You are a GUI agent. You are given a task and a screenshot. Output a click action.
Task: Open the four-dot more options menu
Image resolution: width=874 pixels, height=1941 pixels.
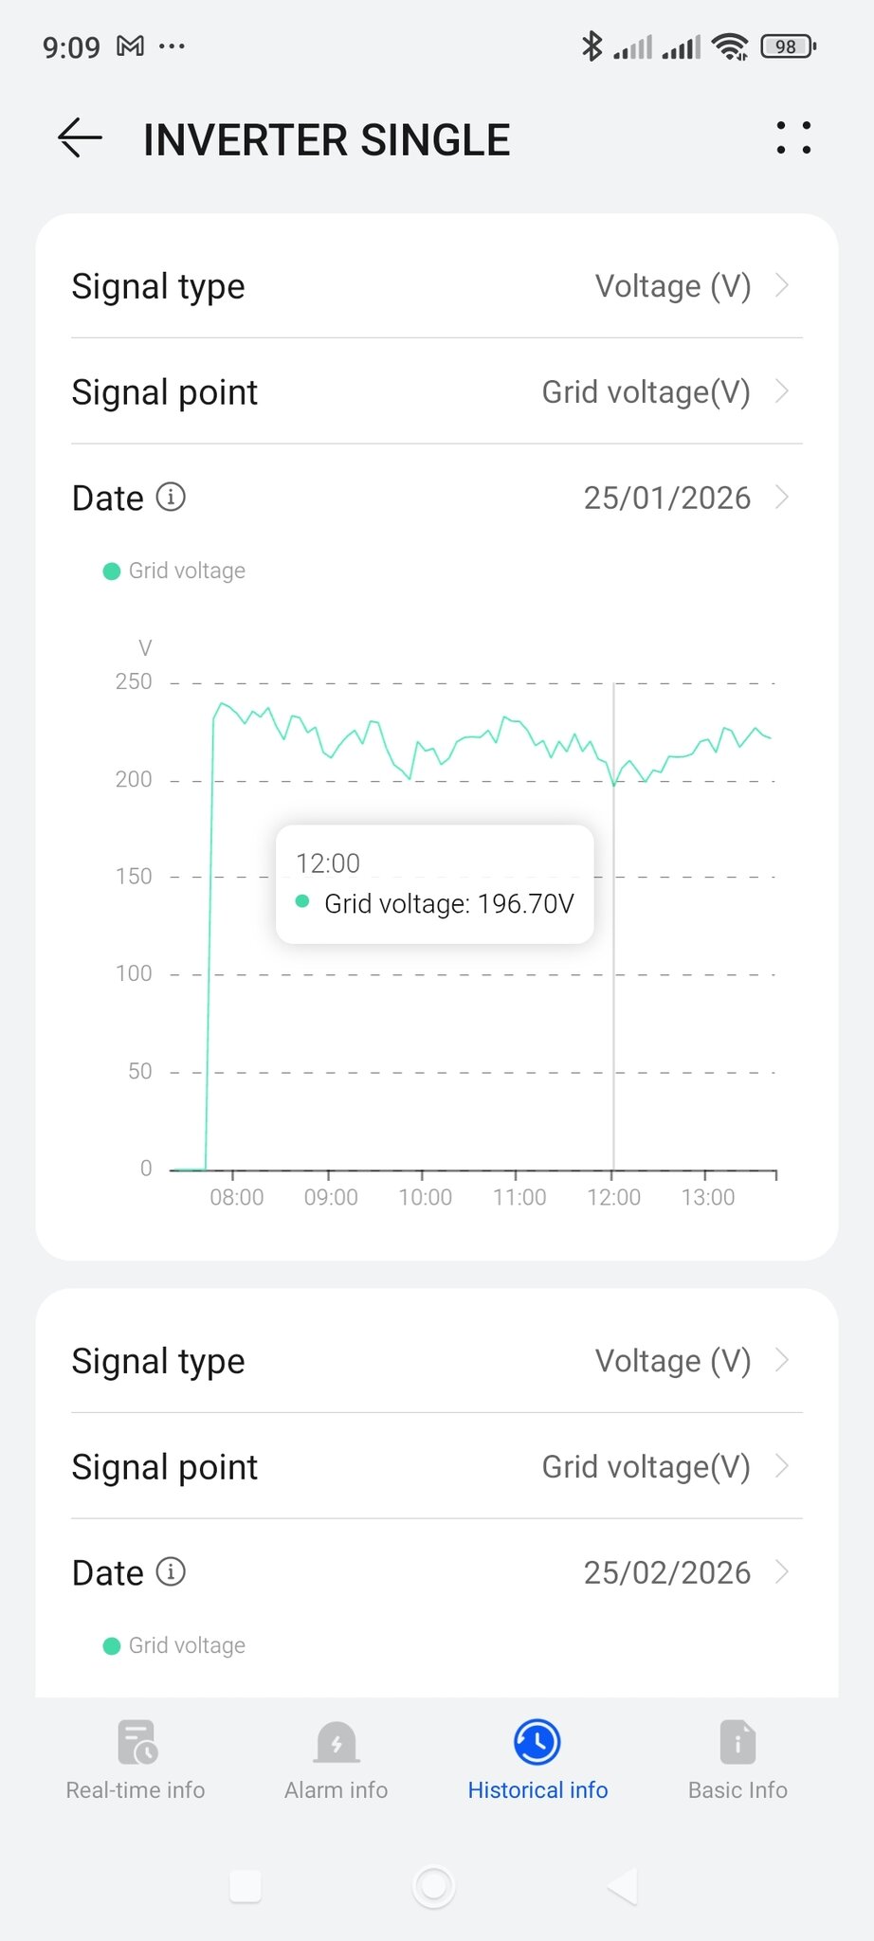pos(793,138)
